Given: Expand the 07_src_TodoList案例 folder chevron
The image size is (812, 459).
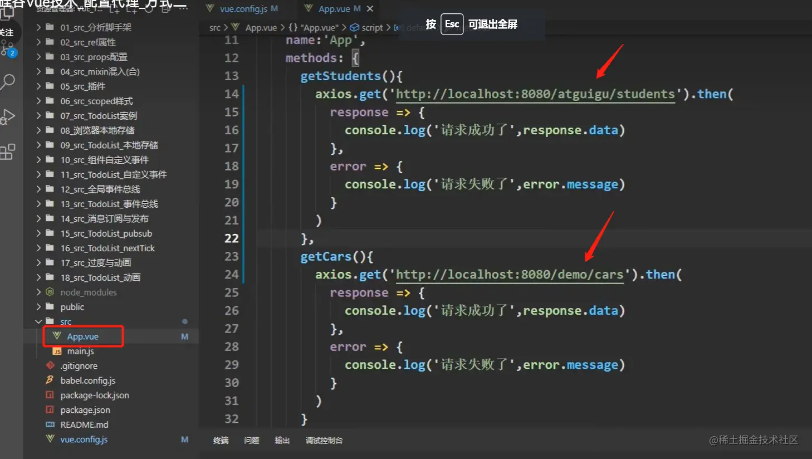Looking at the screenshot, I should pyautogui.click(x=38, y=115).
